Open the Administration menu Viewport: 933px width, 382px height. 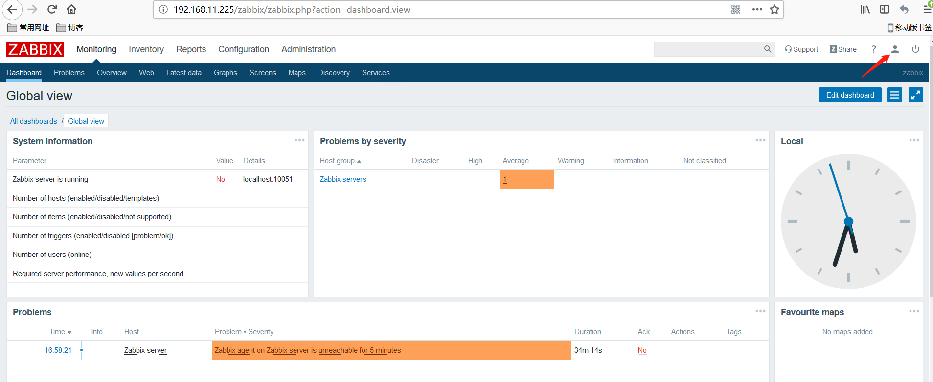[x=308, y=49]
